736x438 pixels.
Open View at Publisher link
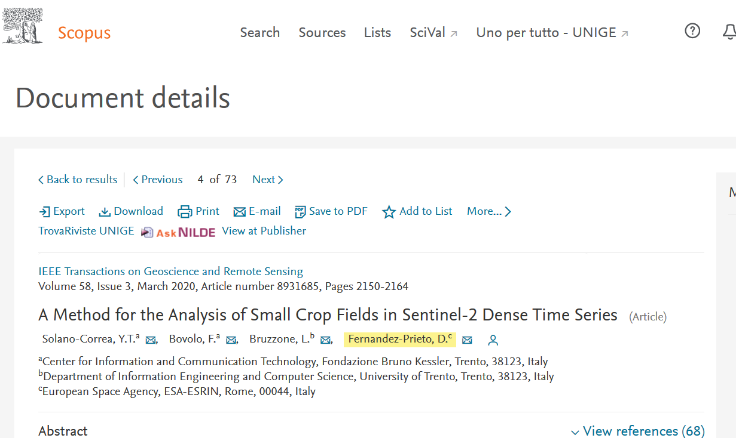pos(264,231)
